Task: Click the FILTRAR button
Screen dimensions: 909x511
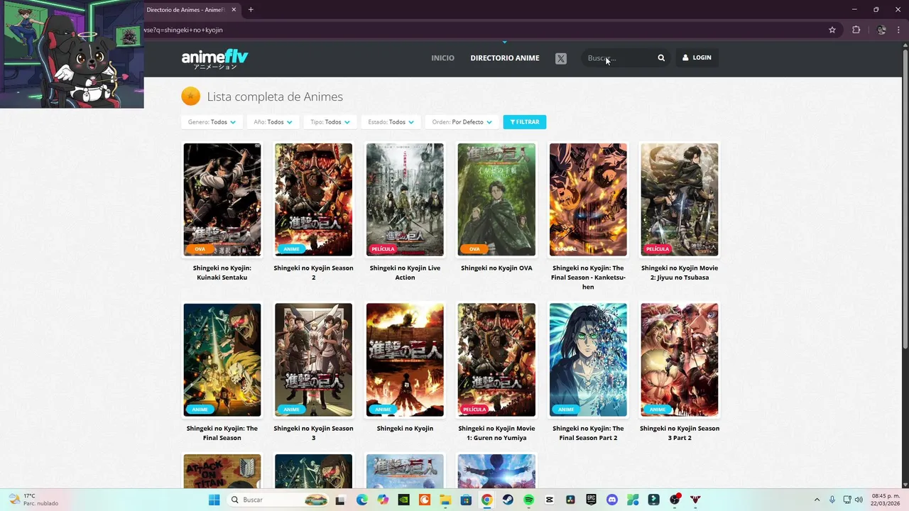Action: click(x=525, y=122)
